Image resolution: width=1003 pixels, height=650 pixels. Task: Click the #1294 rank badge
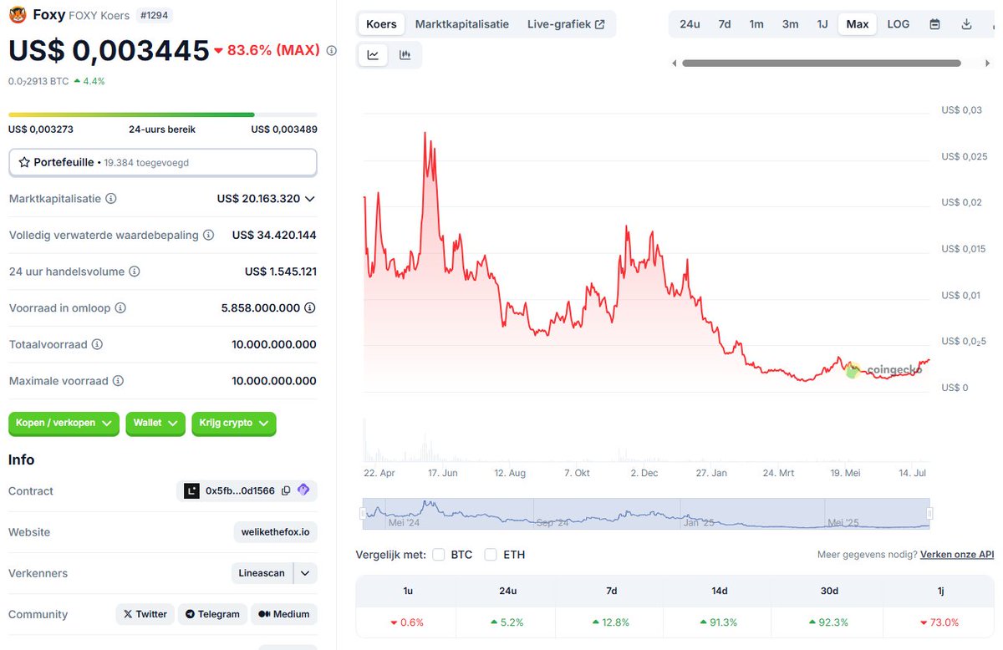click(154, 15)
